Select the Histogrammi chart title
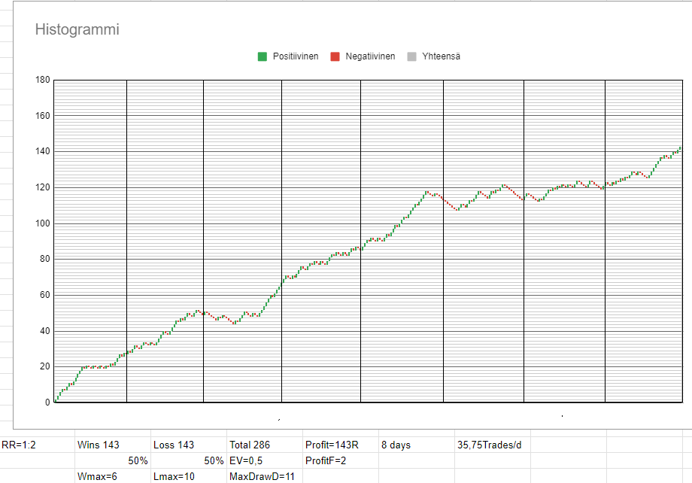This screenshot has height=483, width=692. (77, 30)
